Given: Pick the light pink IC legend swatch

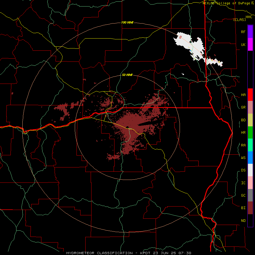Looking at the screenshot, I should (250, 183).
